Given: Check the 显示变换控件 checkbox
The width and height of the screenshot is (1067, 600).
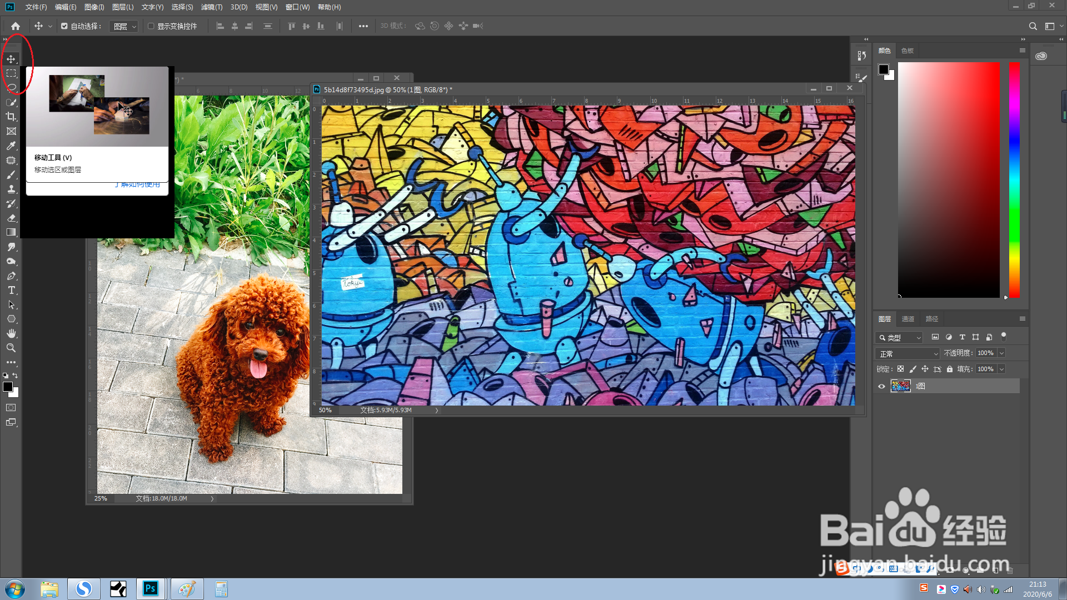Looking at the screenshot, I should [x=151, y=26].
